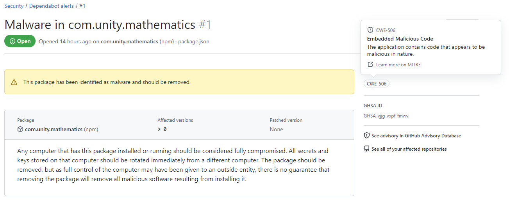Click the Embedded Malicious Code popover title

click(x=400, y=39)
